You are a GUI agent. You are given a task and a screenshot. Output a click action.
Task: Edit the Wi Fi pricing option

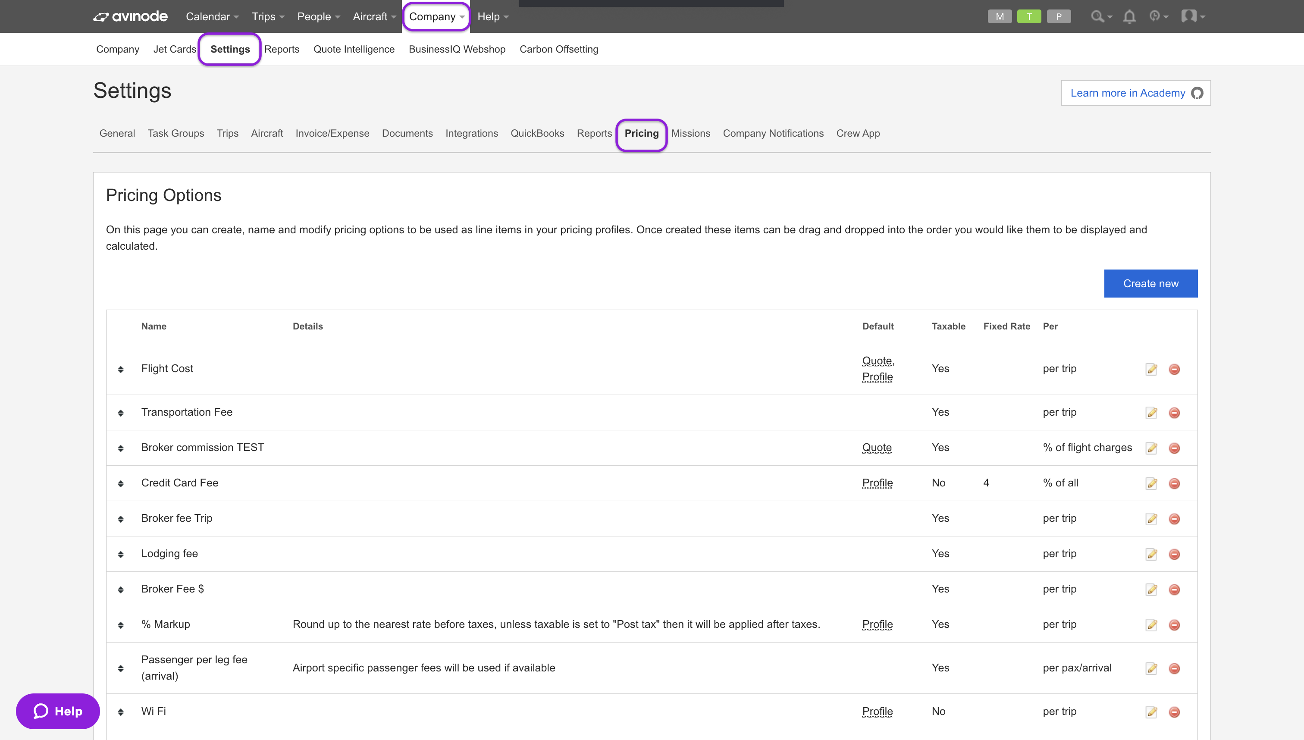(1151, 712)
